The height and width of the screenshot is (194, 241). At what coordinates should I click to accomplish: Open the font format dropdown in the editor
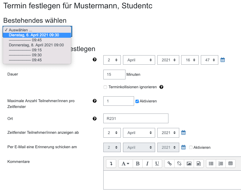125,163
